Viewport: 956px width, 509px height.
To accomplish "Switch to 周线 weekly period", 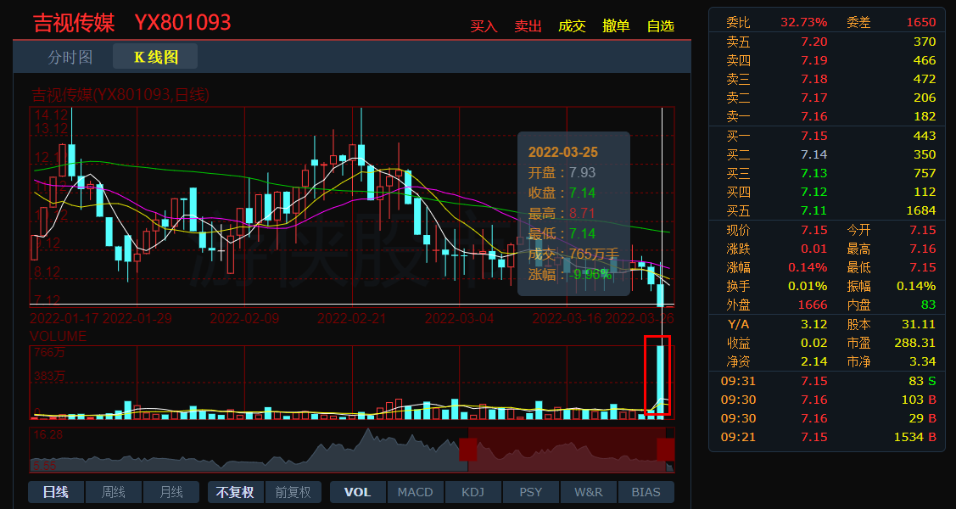I will pyautogui.click(x=114, y=492).
